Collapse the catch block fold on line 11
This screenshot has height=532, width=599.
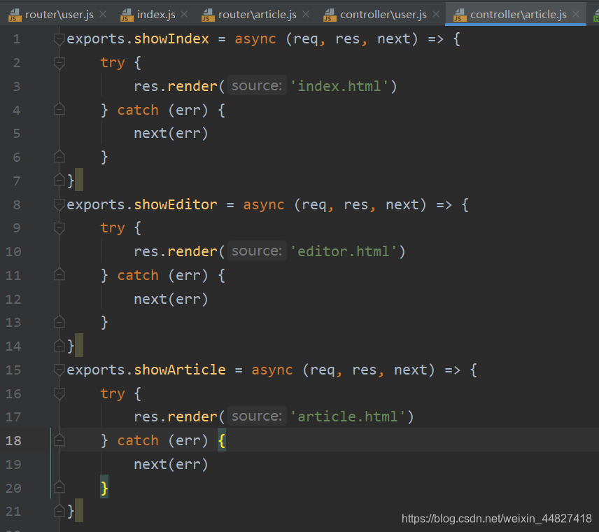click(x=59, y=275)
